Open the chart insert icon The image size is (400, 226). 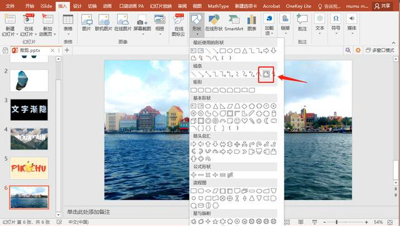[251, 23]
